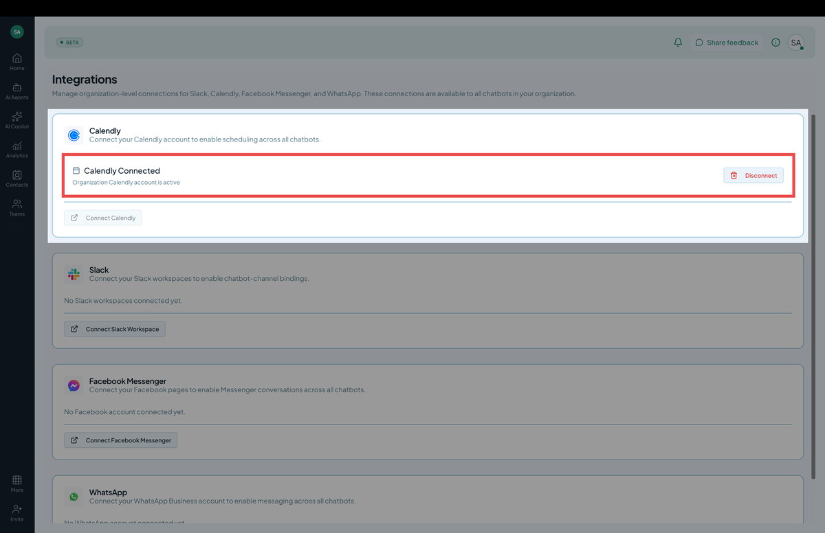Viewport: 825px width, 533px height.
Task: Click the Facebook Messenger logo icon
Action: [x=74, y=385]
